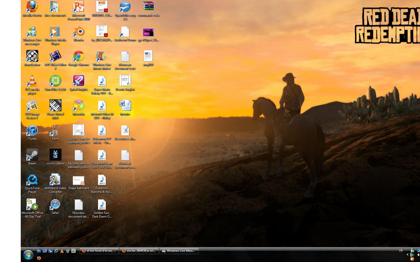Screen dimensions: 420x262
Task: Select the img039 image file
Action: (148, 58)
